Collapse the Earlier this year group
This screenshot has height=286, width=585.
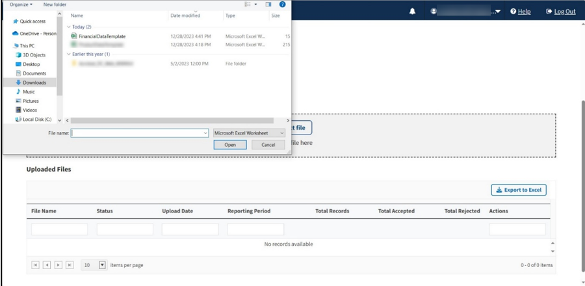coord(69,55)
